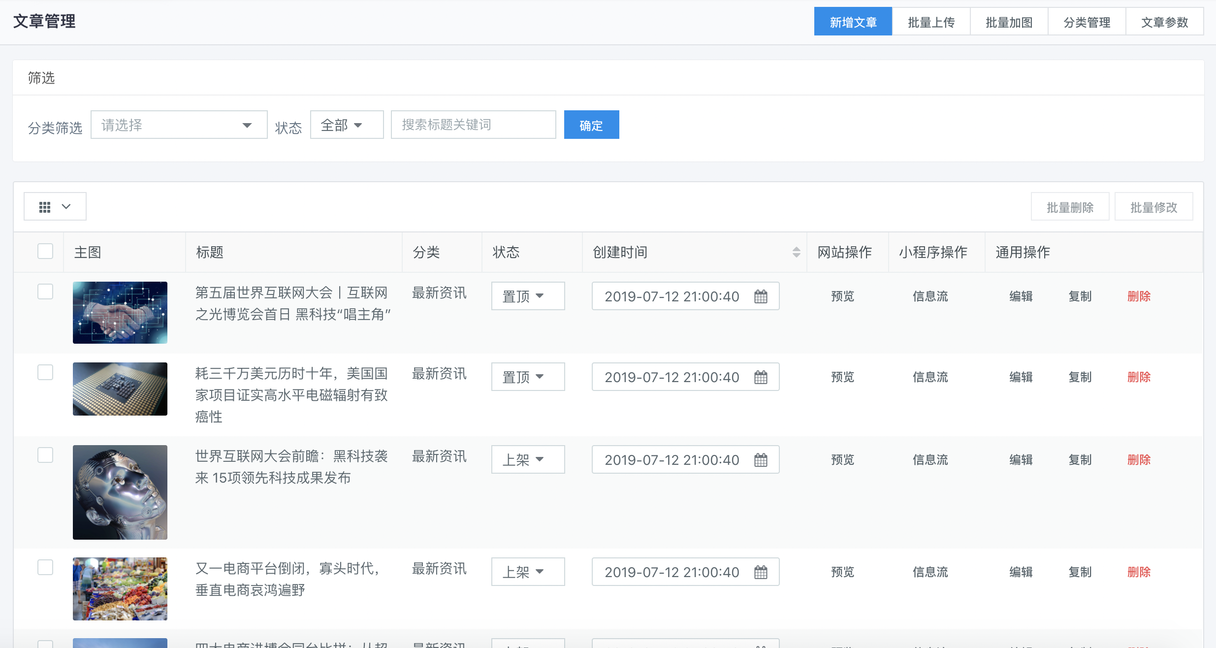Image resolution: width=1216 pixels, height=648 pixels.
Task: Click 删除 for 又一电商平台倒闭 article
Action: (1139, 572)
